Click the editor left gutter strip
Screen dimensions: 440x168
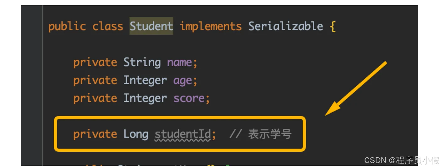32,85
